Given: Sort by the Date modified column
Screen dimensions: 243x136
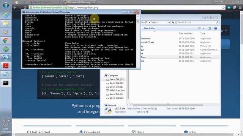Looking at the screenshot, I should tap(186, 34).
